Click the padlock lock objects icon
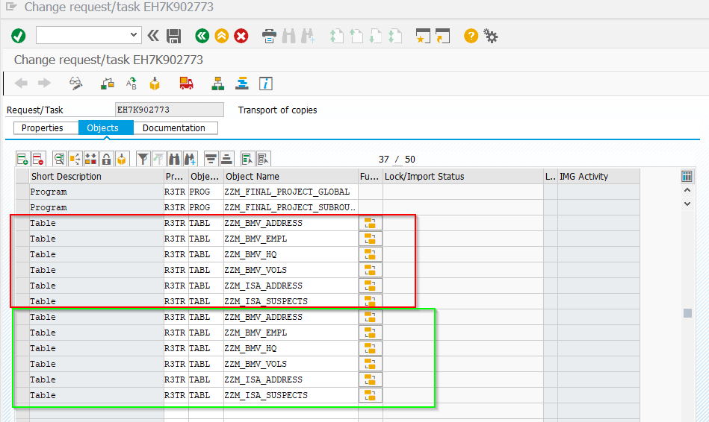 coord(106,159)
